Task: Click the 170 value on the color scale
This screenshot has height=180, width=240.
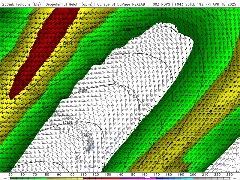Action: coord(157,175)
